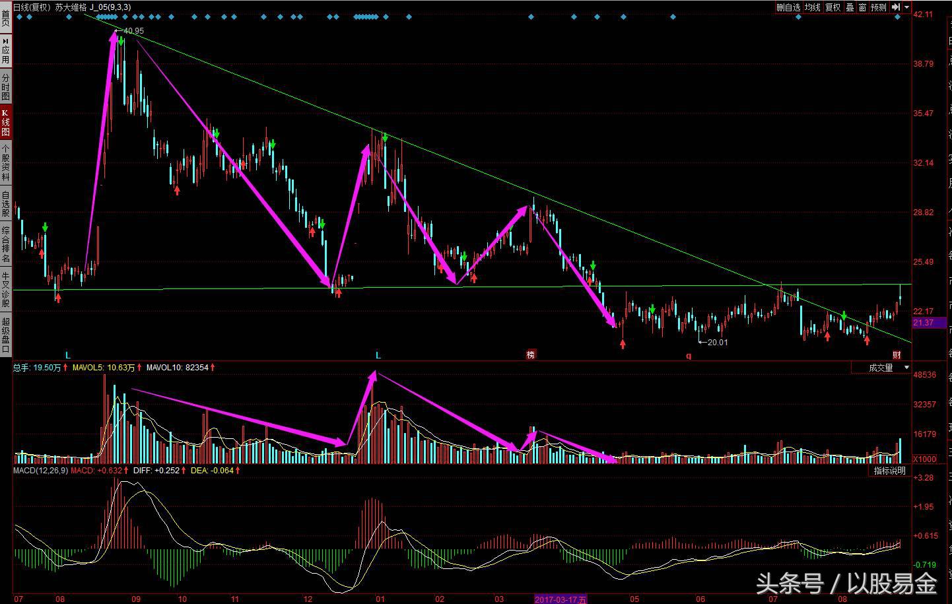Toggle the 均线 moving average display
Screen dimensions: 952x604
(812, 7)
